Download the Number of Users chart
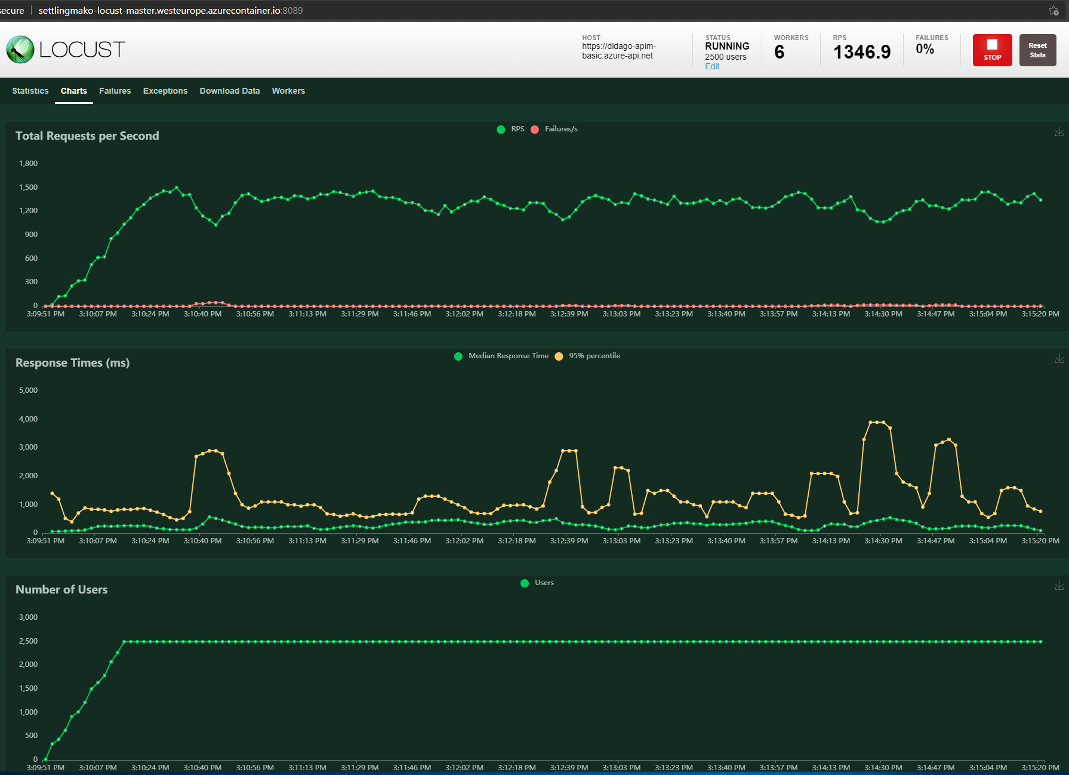 (x=1059, y=586)
